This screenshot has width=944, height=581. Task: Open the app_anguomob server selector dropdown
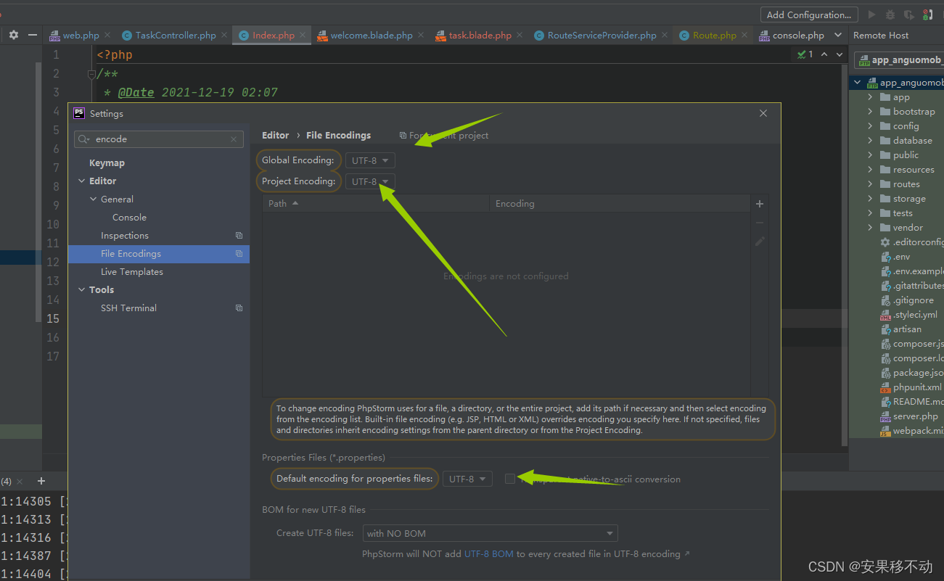pos(900,60)
